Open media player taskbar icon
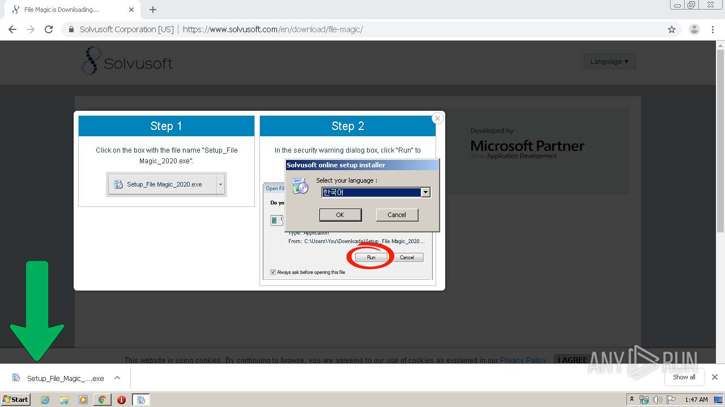725x407 pixels. point(83,400)
